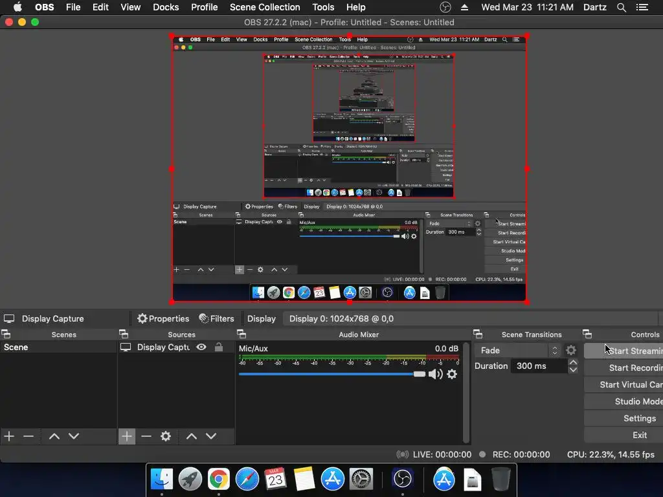Open Notes from the Dock
Viewport: 663px width, 497px height.
pyautogui.click(x=304, y=479)
